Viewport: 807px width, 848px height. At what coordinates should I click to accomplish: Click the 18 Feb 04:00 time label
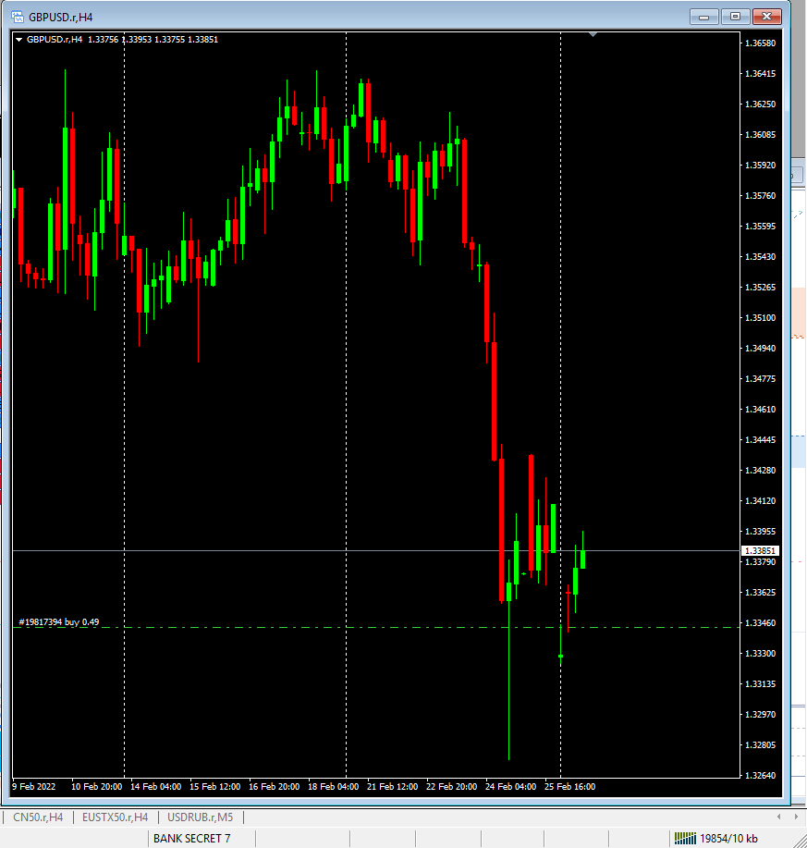[x=334, y=786]
